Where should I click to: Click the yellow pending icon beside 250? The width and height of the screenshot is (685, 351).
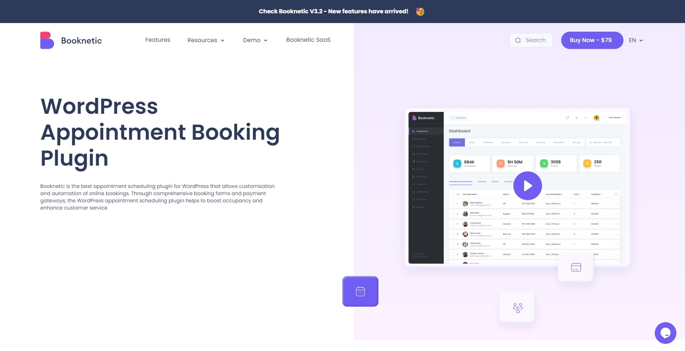point(587,163)
